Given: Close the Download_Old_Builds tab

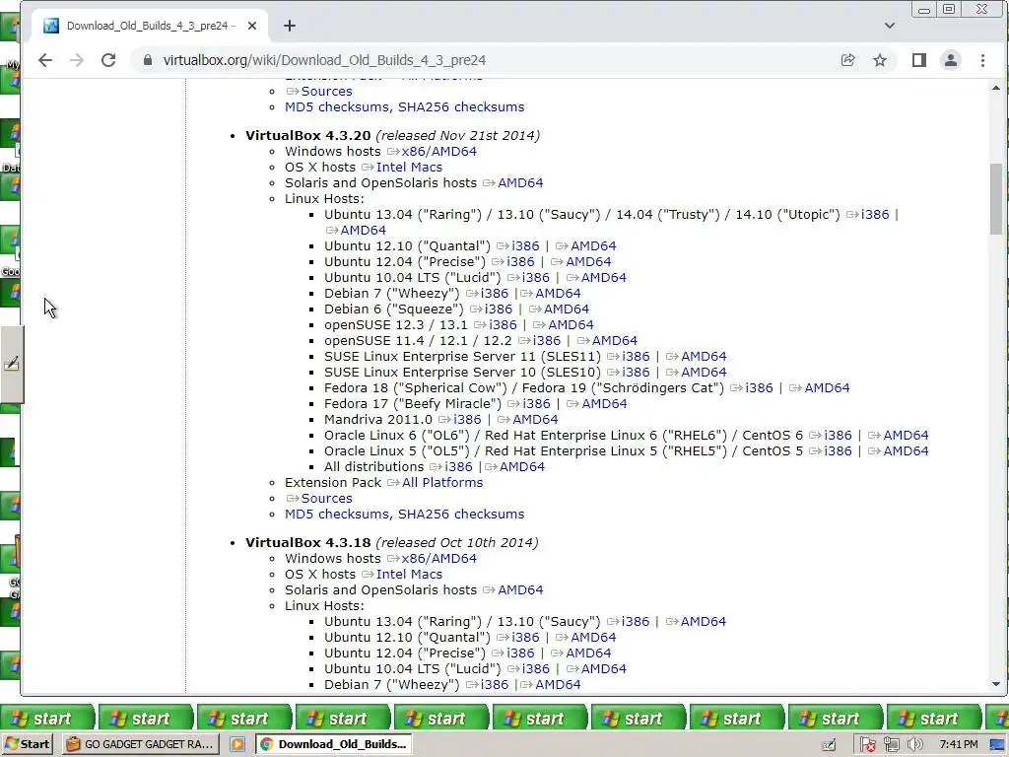Looking at the screenshot, I should (x=252, y=26).
